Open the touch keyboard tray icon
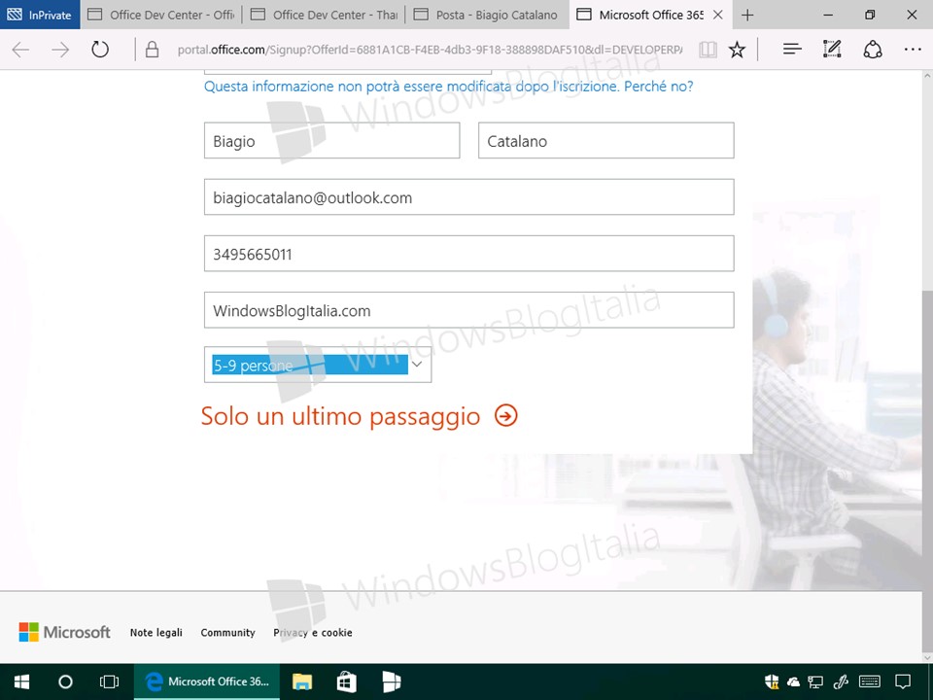 coord(870,682)
